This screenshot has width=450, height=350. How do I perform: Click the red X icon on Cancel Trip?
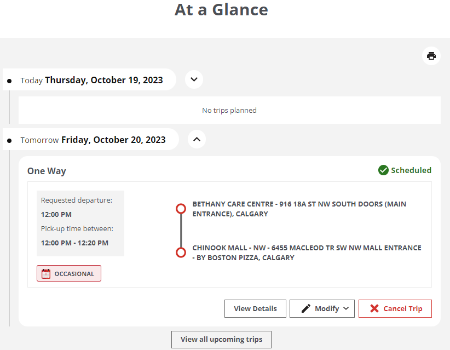(376, 308)
